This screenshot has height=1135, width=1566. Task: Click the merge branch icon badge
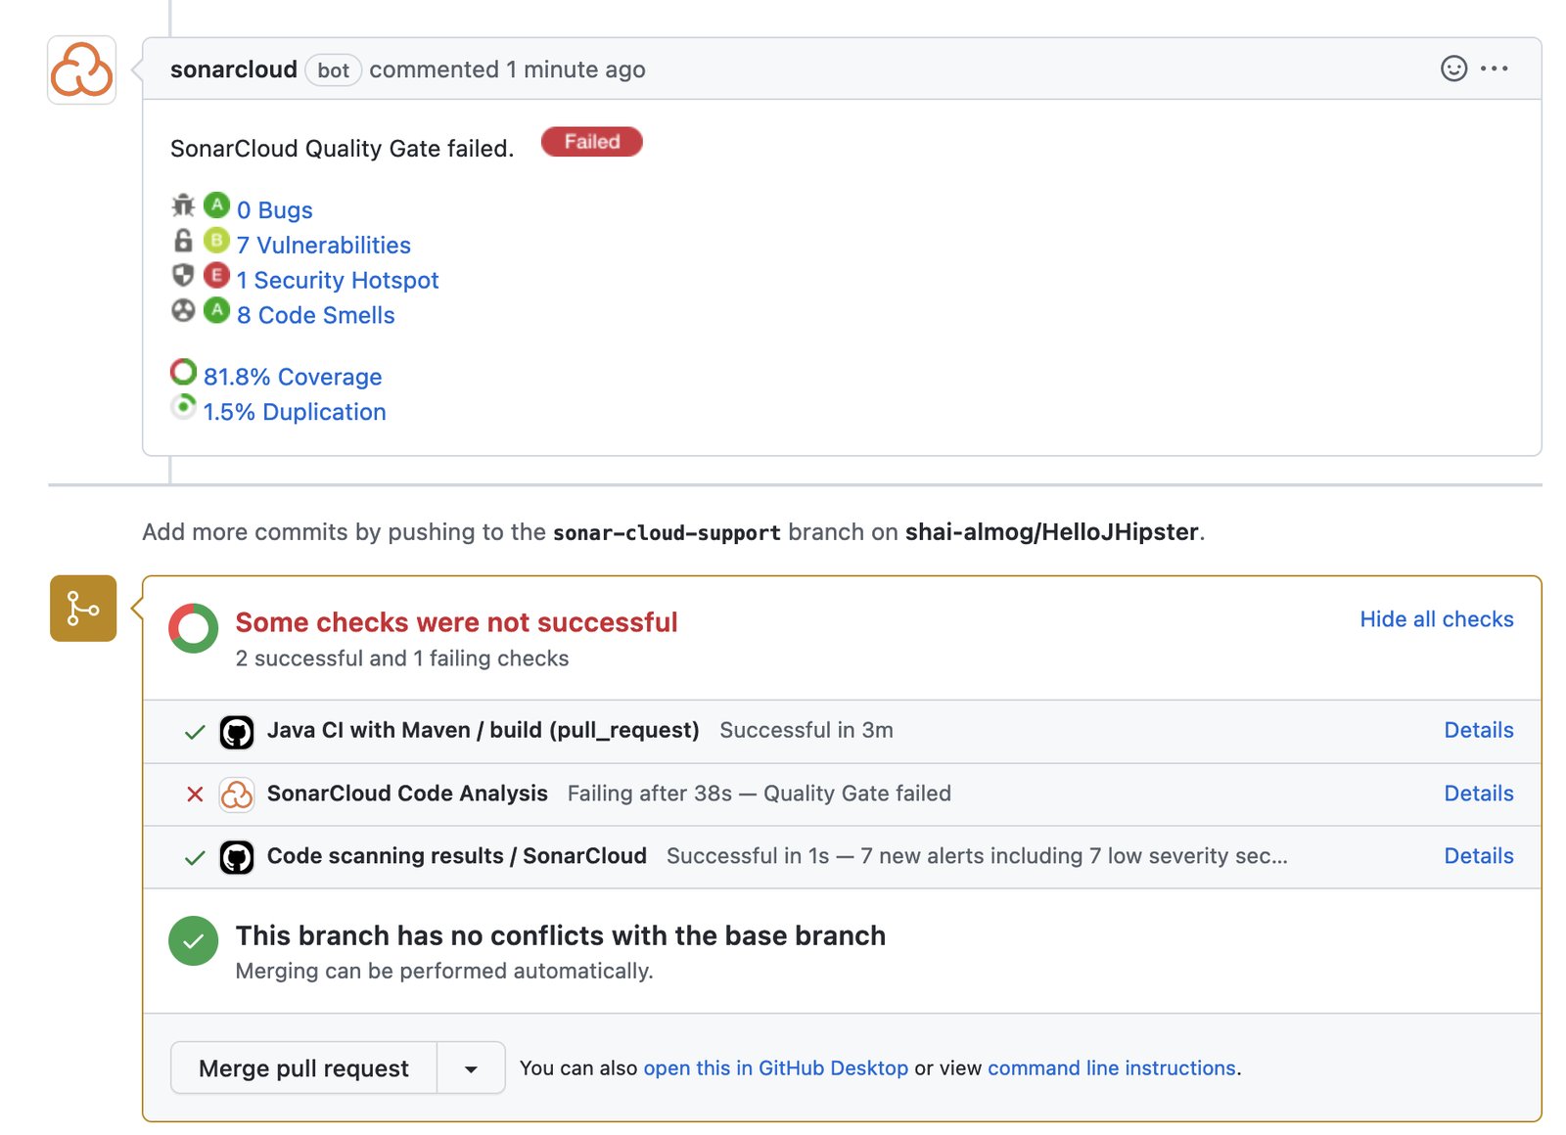click(83, 609)
